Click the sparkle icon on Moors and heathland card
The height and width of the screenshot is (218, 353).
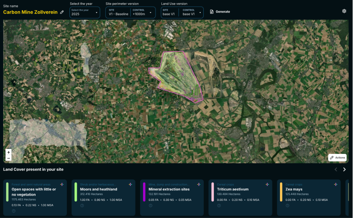click(130, 184)
